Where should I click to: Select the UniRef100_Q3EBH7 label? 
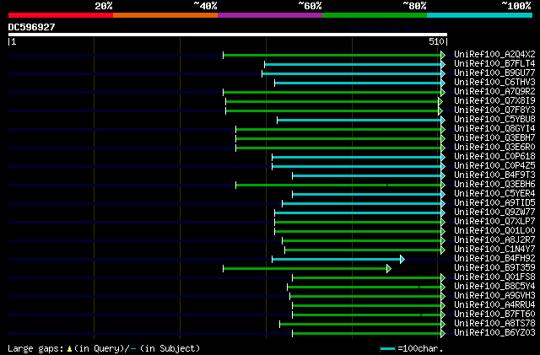coord(494,138)
